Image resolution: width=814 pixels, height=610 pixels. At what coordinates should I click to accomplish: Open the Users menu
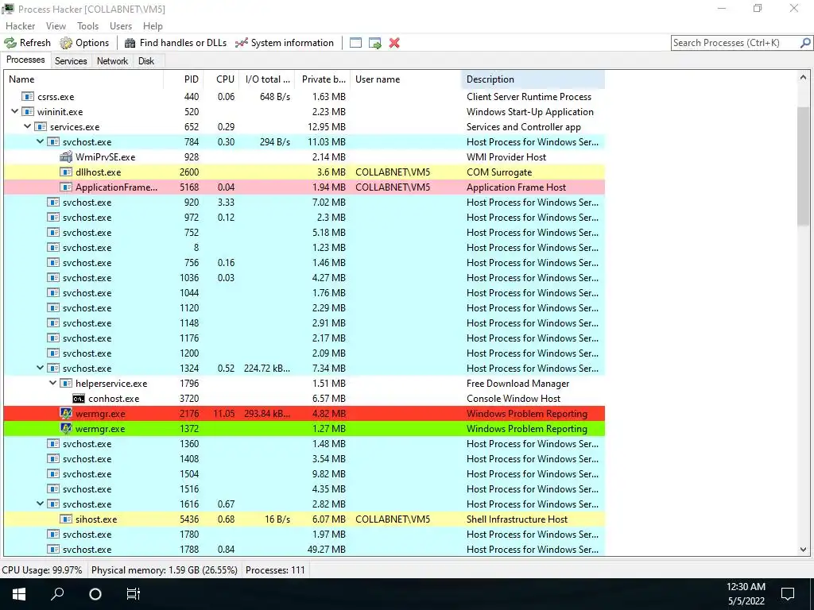pos(121,26)
